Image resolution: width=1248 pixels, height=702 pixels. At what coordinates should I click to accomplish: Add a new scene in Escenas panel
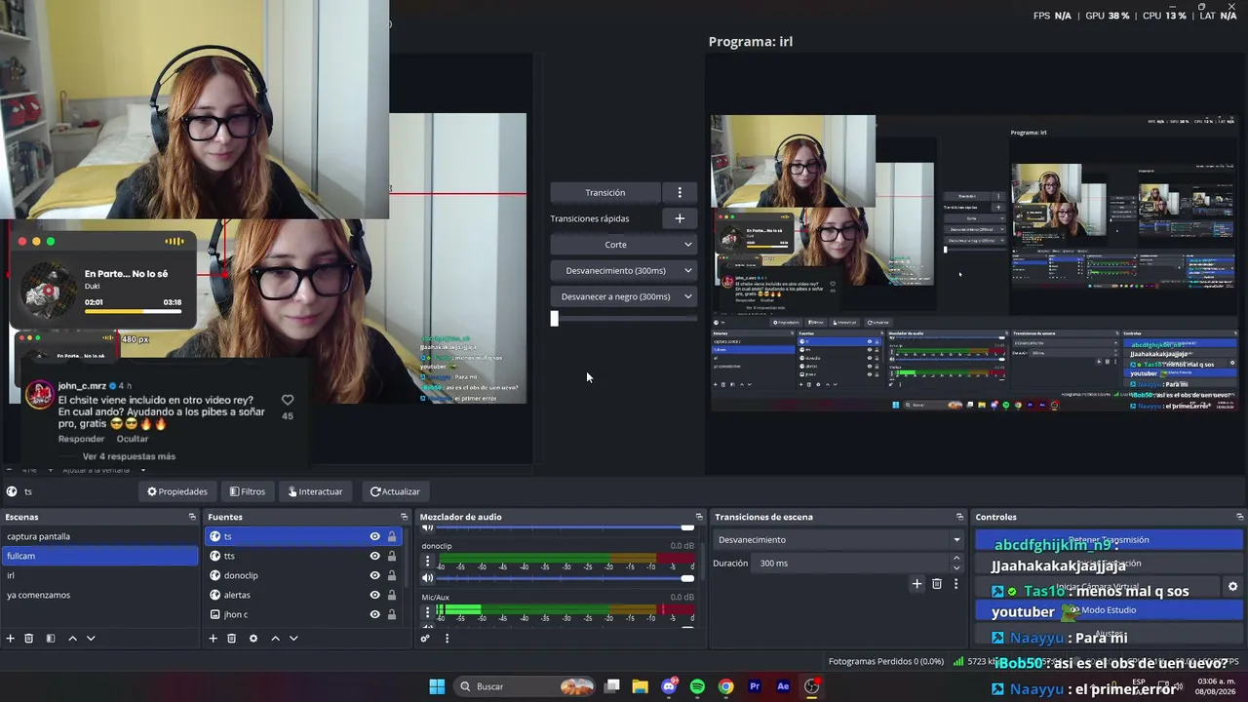[x=11, y=639]
